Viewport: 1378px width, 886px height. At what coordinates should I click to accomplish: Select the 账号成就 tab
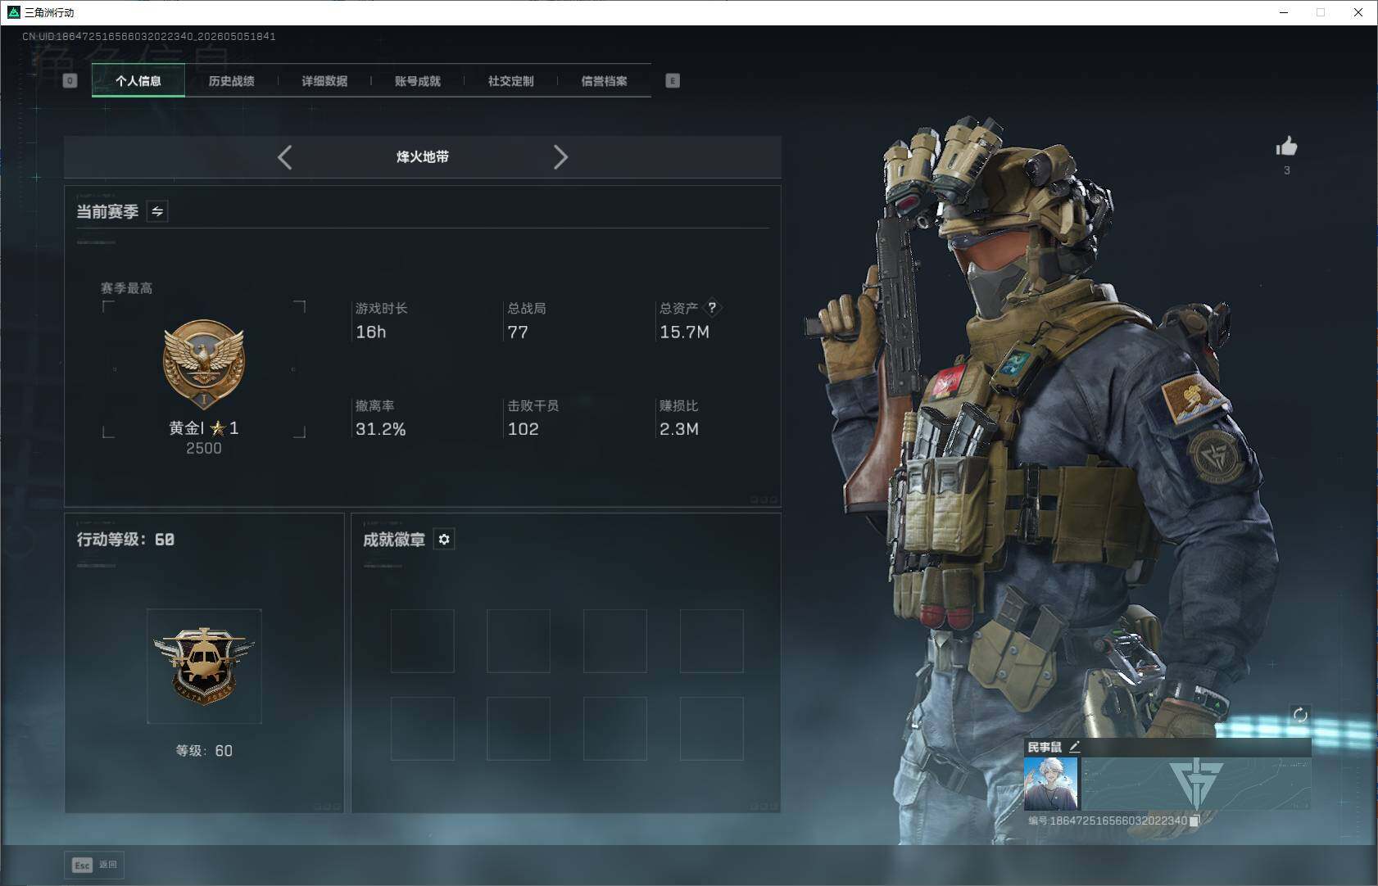[418, 81]
